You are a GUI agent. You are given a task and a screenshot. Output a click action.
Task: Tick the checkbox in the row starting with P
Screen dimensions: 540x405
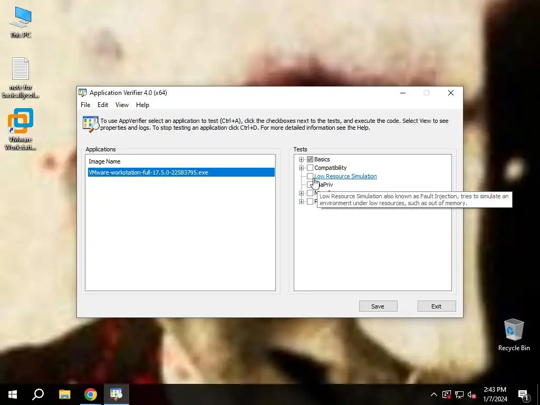coord(310,201)
